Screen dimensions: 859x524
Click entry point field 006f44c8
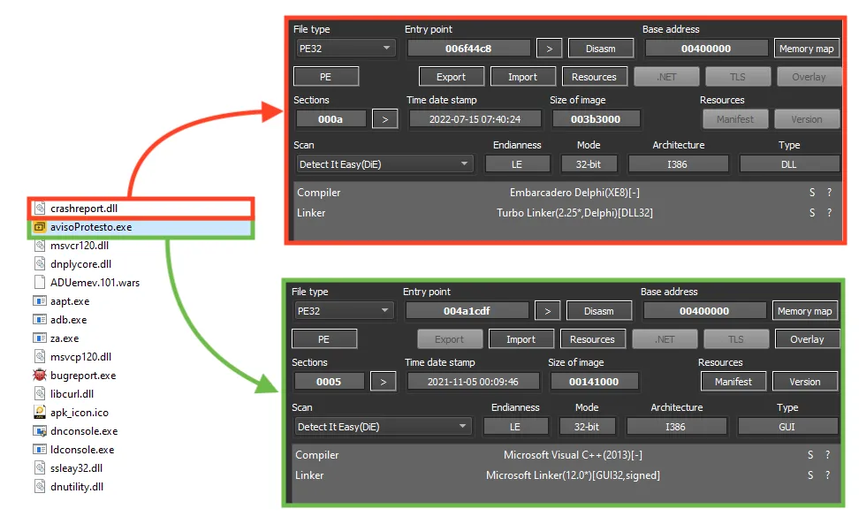pos(469,49)
